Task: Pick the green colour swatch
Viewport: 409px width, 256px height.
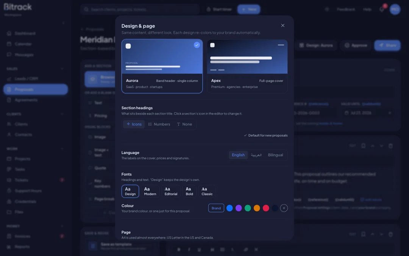Action: pos(248,208)
